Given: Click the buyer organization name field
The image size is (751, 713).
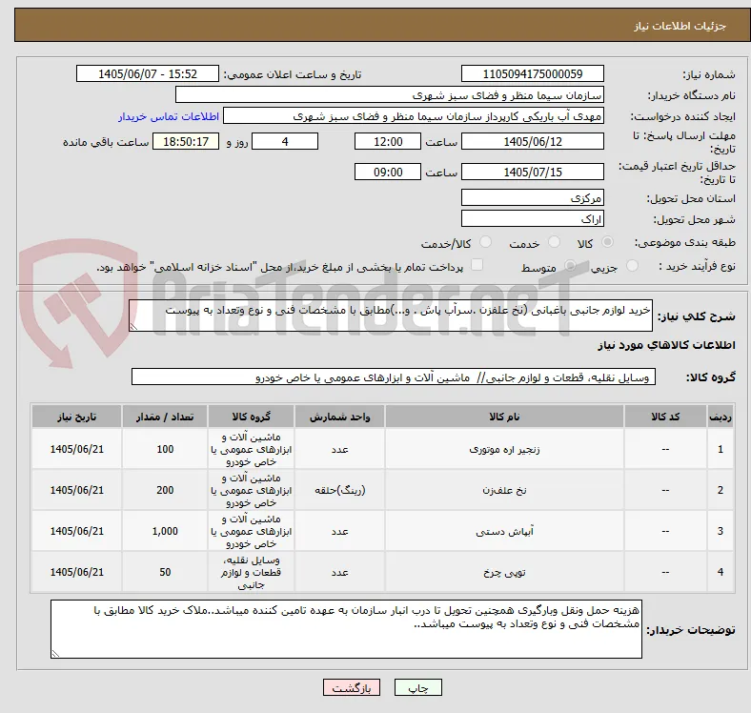Looking at the screenshot, I should [x=390, y=95].
